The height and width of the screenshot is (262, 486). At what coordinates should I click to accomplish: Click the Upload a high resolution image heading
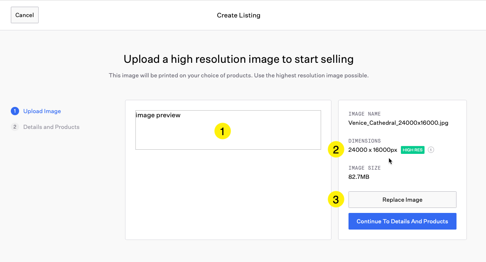click(x=238, y=59)
